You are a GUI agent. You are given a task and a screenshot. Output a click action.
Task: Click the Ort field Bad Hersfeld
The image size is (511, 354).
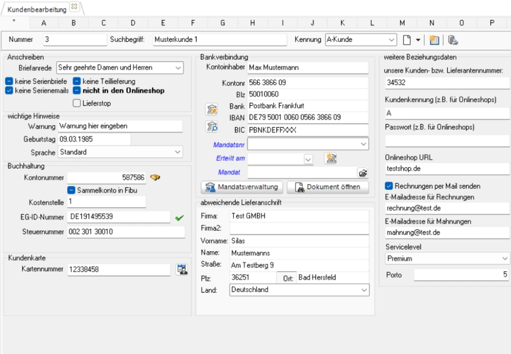333,278
